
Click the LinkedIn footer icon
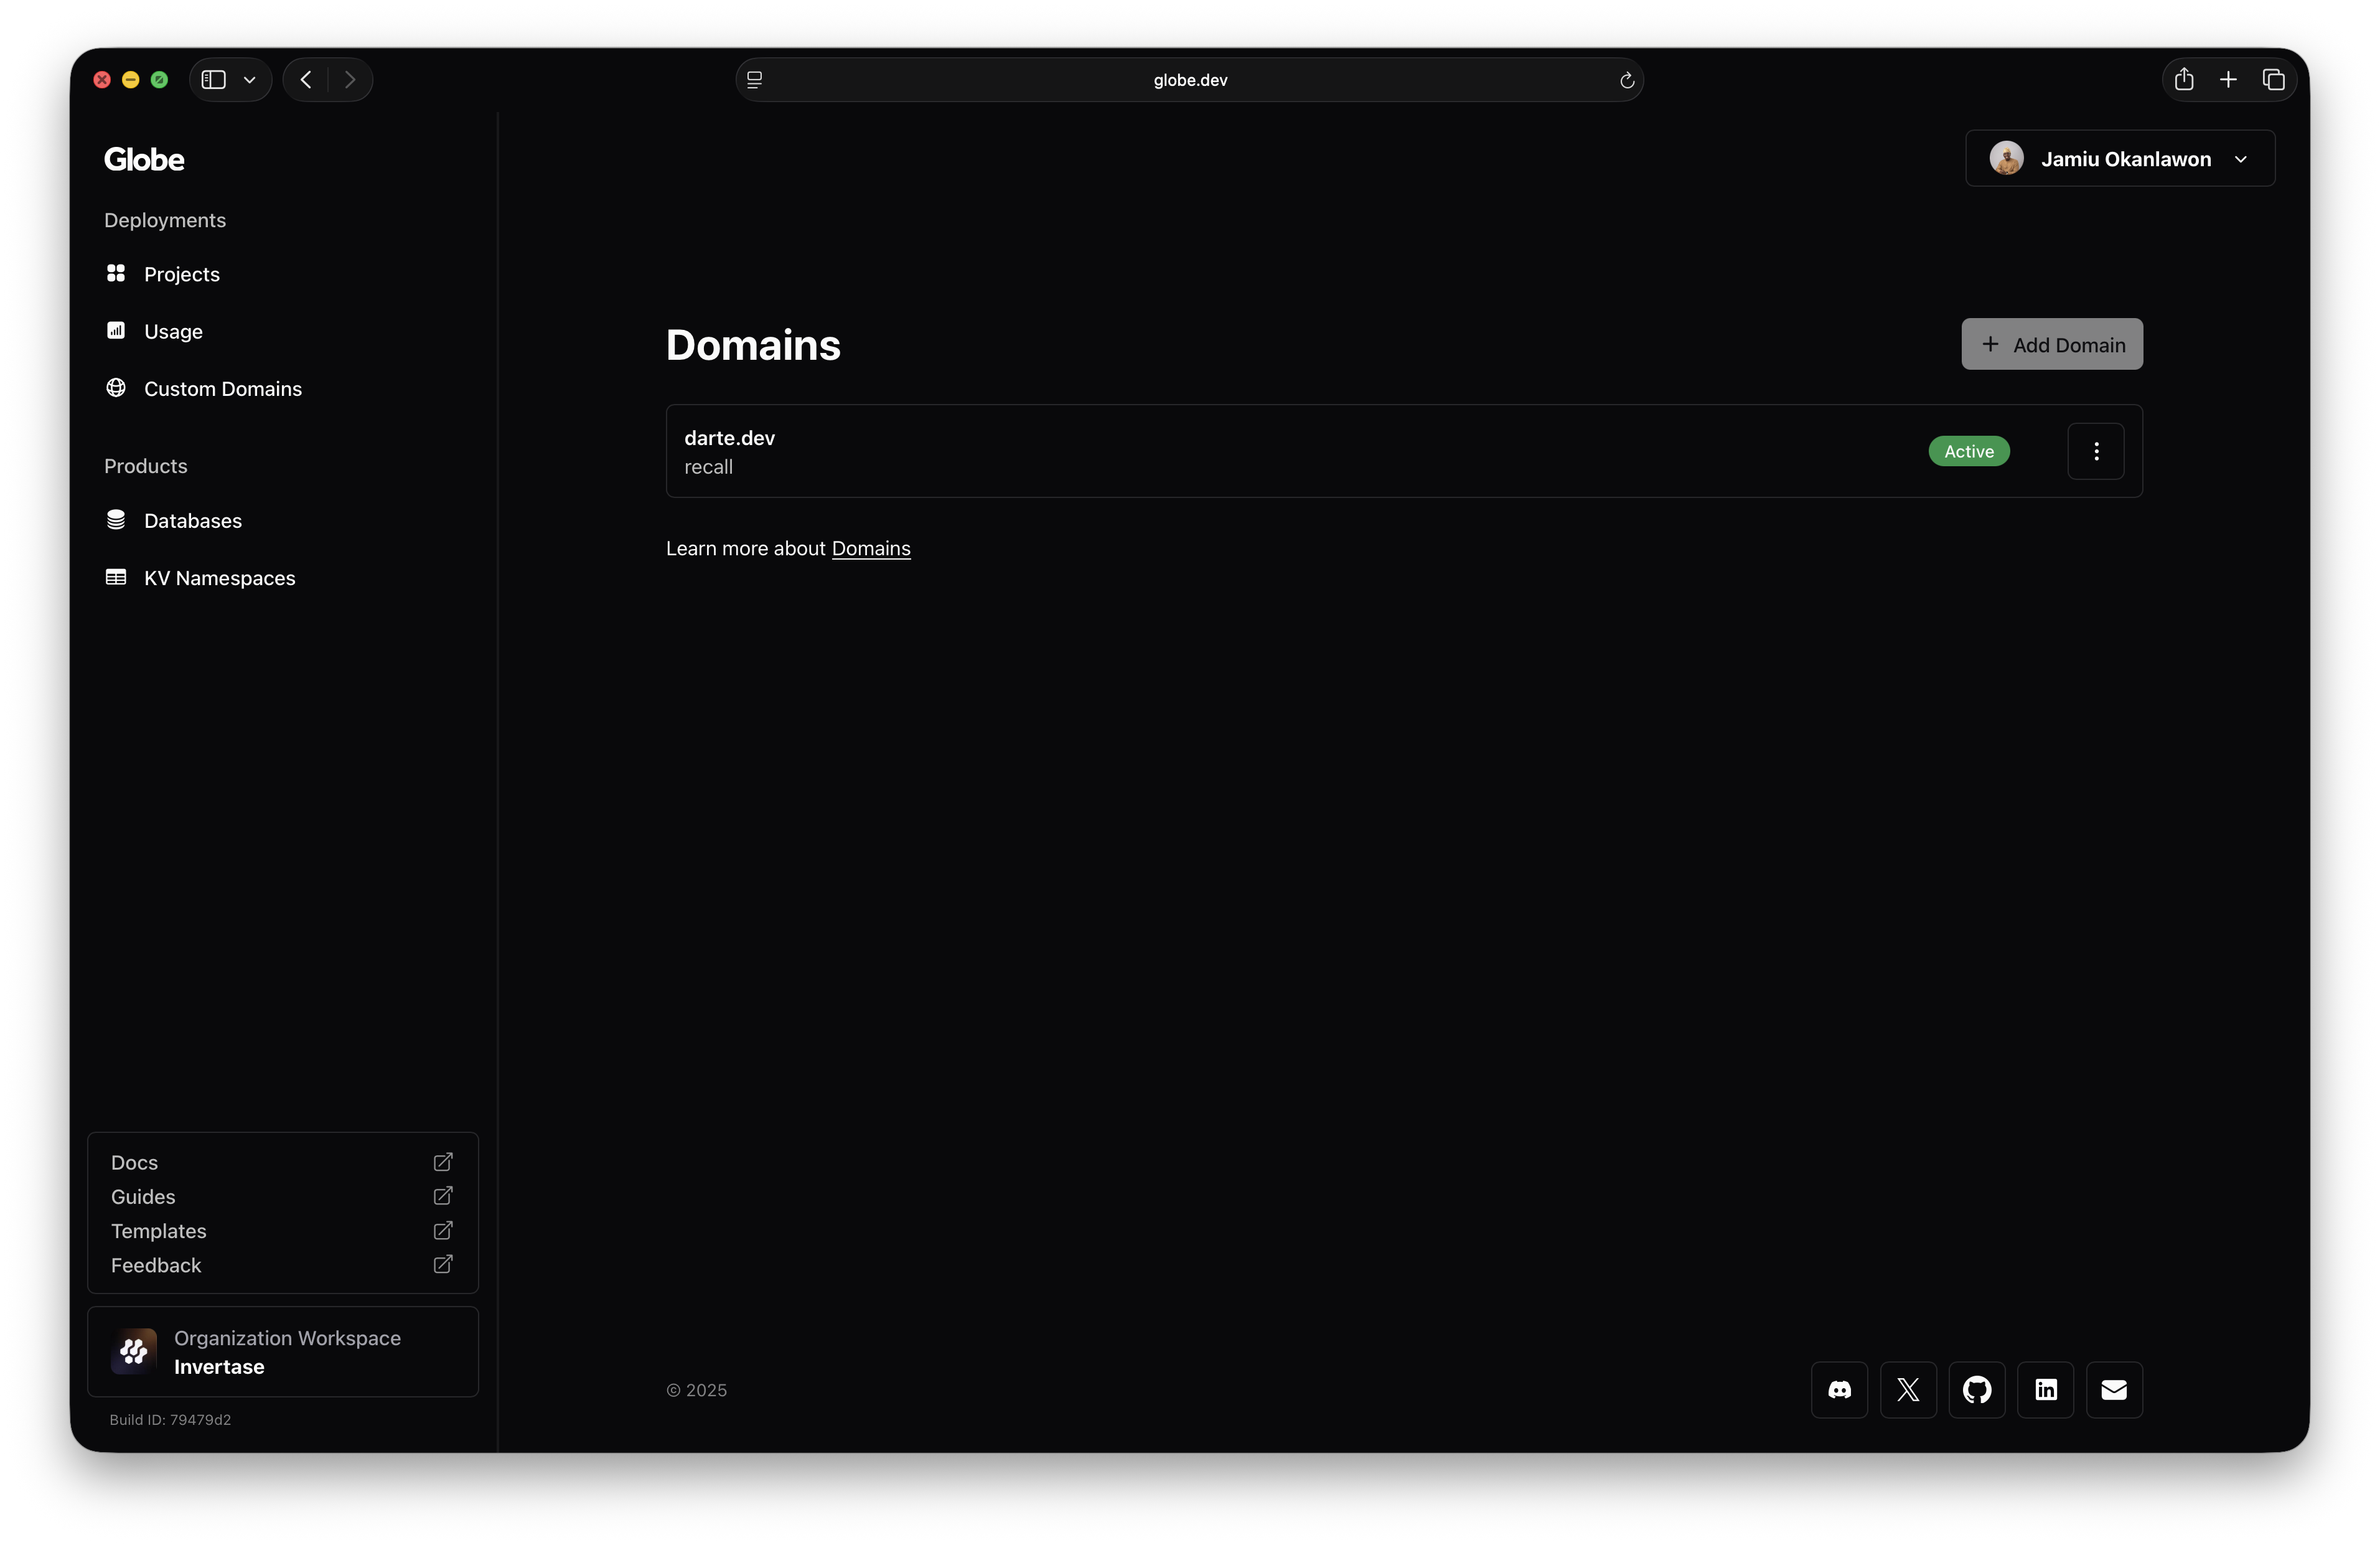[x=2045, y=1389]
